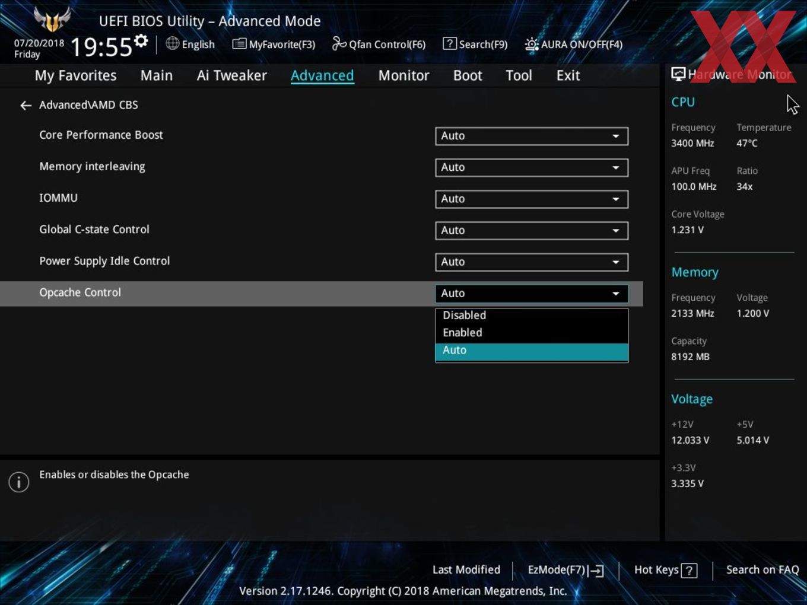Click the CPU temperature 47°C reading
Viewport: 807px width, 605px height.
[747, 143]
